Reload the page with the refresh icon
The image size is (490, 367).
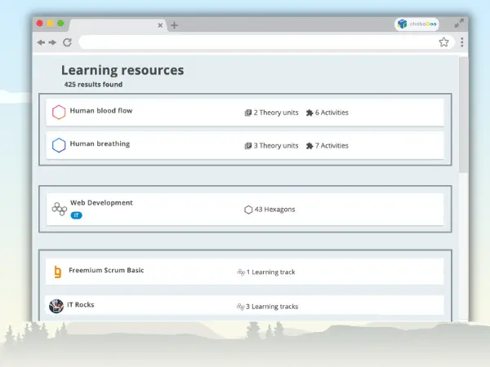click(x=67, y=42)
